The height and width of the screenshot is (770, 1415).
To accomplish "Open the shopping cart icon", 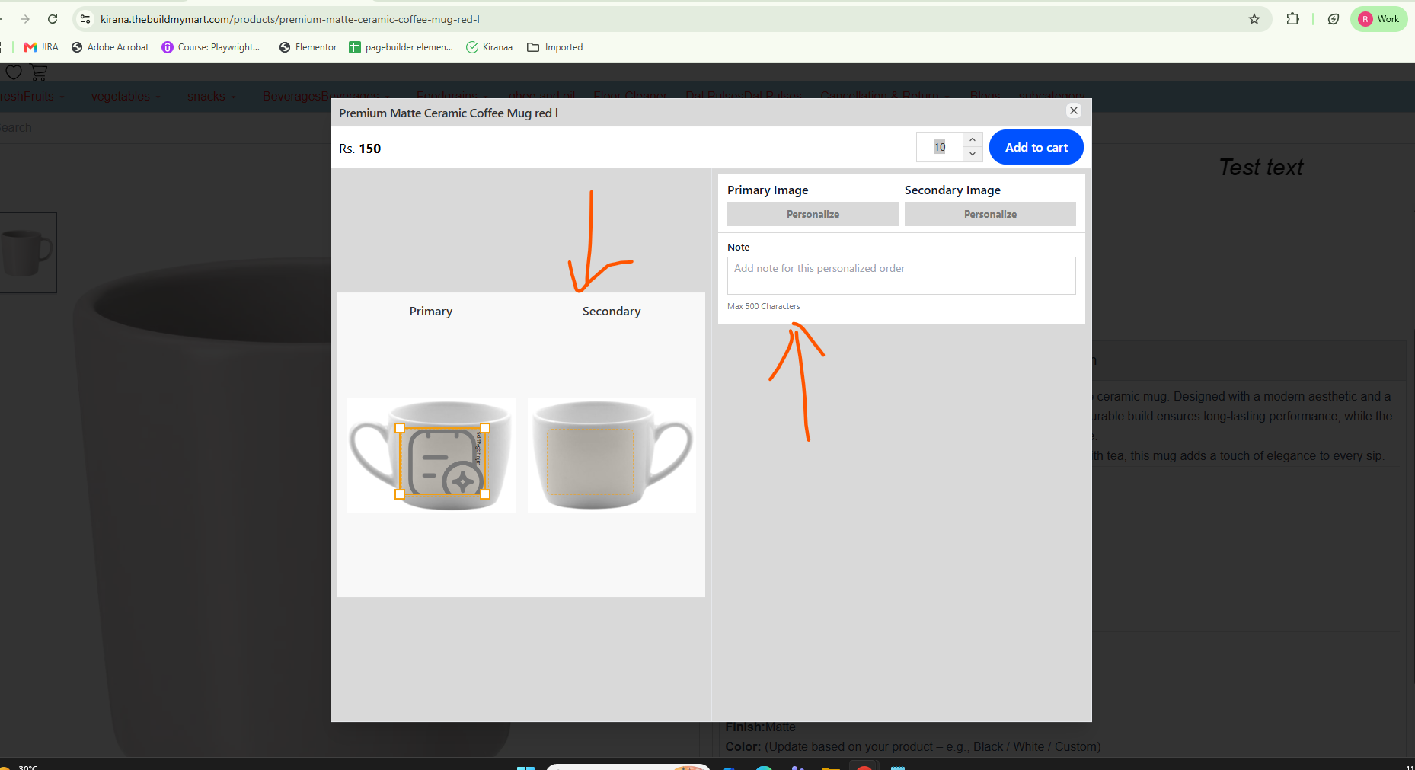I will coord(38,72).
